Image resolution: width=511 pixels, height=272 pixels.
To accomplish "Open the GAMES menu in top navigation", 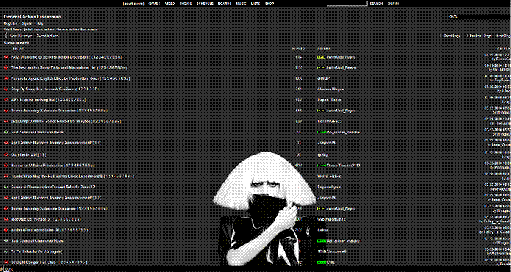I will [x=154, y=4].
